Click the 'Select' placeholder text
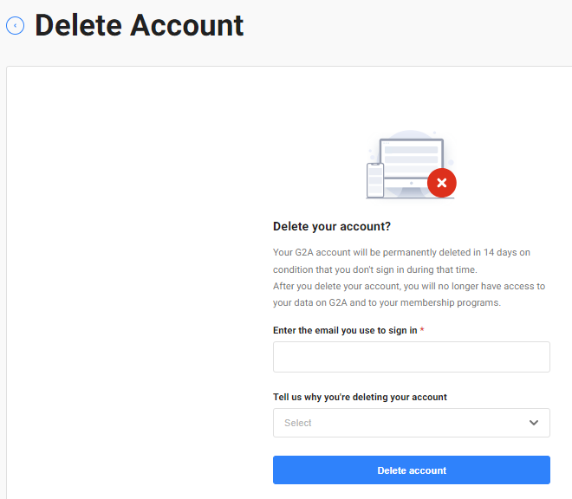572x499 pixels. pyautogui.click(x=298, y=423)
